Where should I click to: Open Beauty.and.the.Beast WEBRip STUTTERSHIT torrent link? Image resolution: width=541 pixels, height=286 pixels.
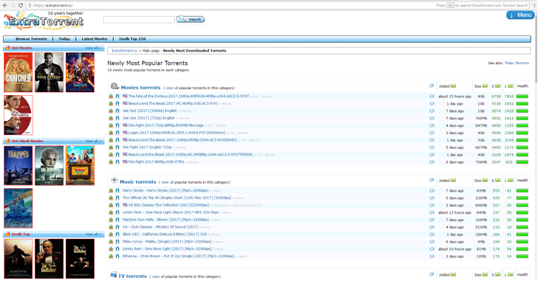190,155
